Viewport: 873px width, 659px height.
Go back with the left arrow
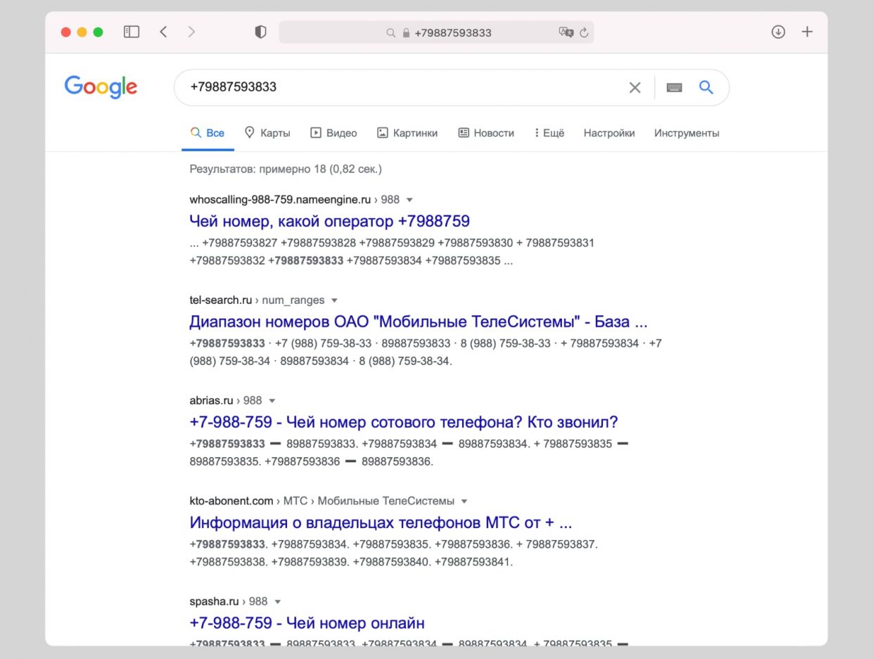pos(163,32)
